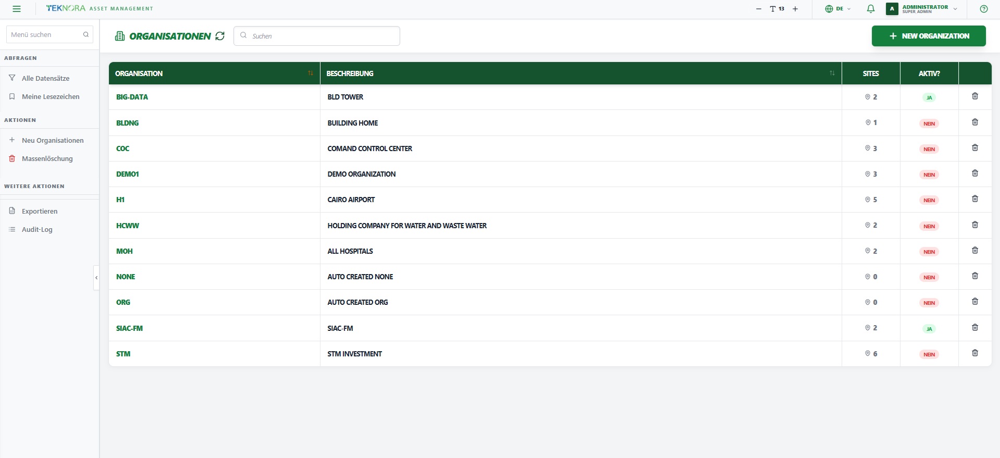Open the BIG-DATA organization link
The image size is (1000, 458).
(132, 97)
